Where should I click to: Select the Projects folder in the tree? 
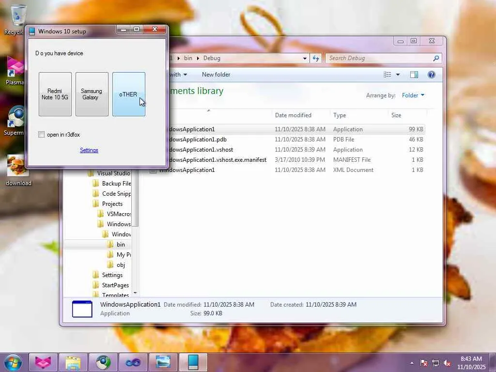pos(108,204)
